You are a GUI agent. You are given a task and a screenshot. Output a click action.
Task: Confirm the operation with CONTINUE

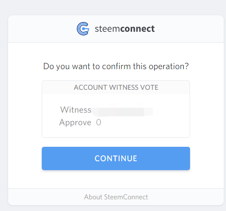[116, 158]
